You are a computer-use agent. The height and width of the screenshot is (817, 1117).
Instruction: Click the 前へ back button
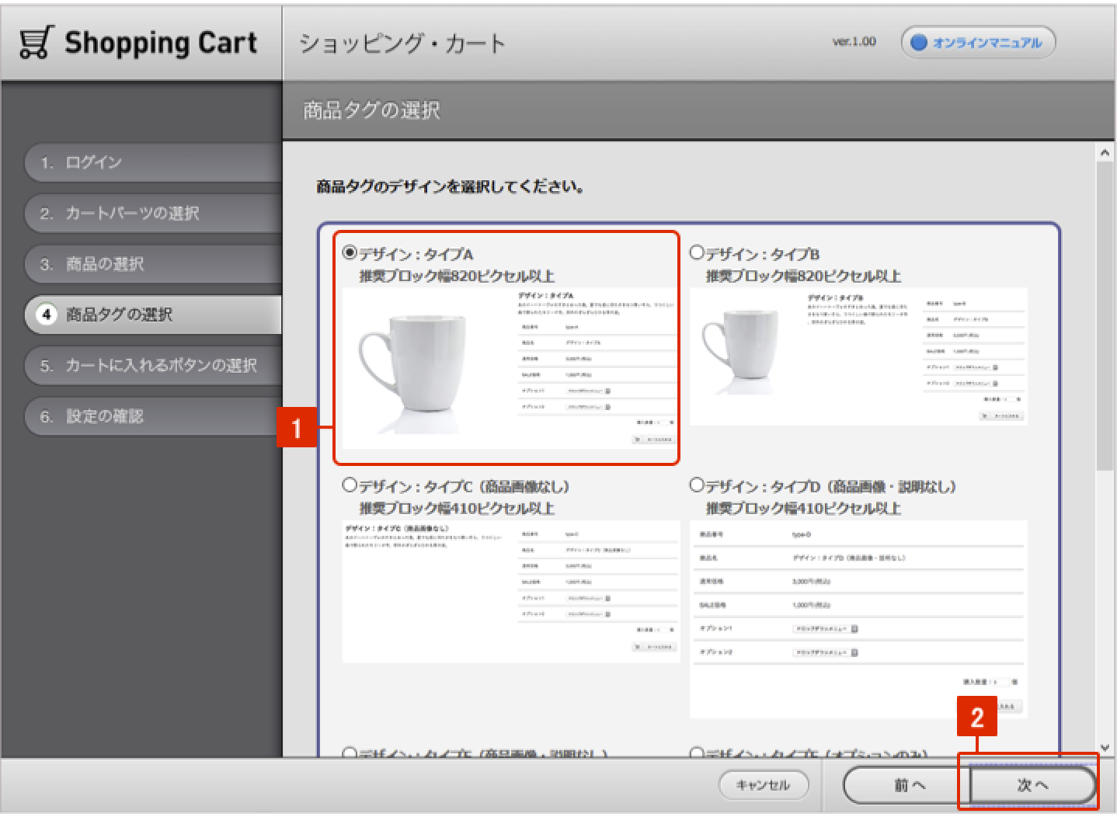pyautogui.click(x=907, y=785)
